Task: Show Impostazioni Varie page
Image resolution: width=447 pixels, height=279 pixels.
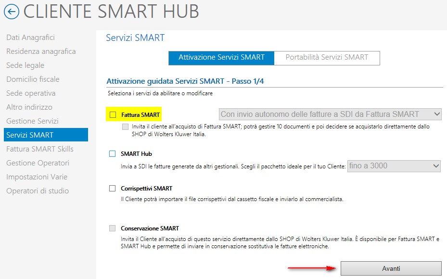Action: click(37, 177)
